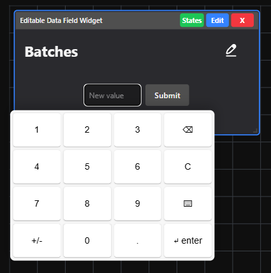Tap the 2 key on the keypad
The image size is (271, 273).
(x=87, y=129)
